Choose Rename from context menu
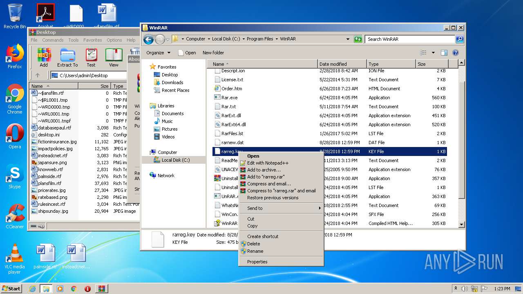The image size is (523, 294). tap(281, 251)
